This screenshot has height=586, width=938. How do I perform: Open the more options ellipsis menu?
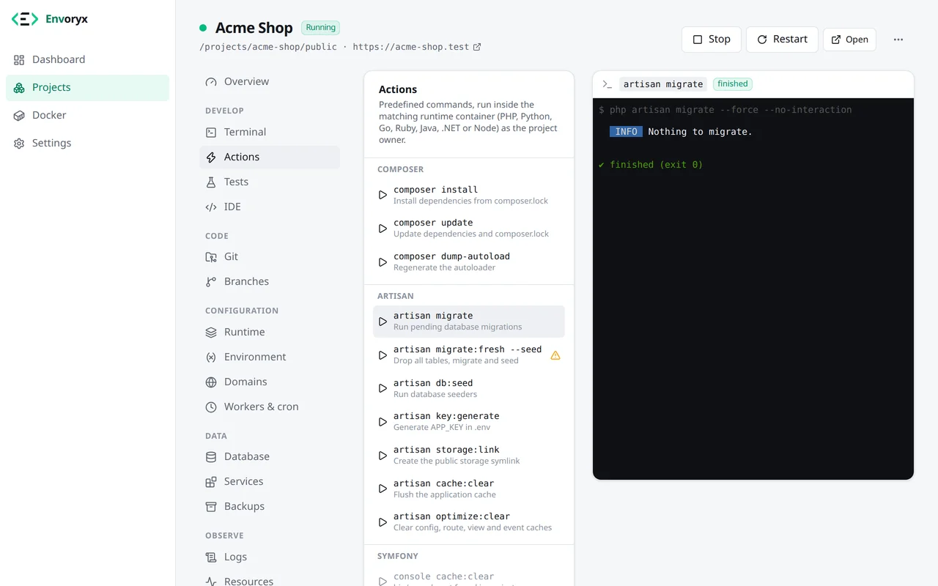[x=898, y=40]
